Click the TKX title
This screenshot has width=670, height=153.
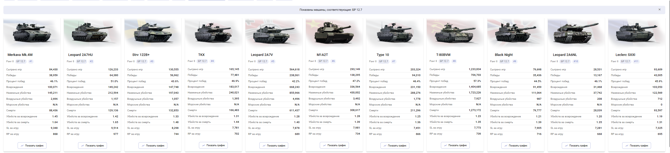coord(201,55)
